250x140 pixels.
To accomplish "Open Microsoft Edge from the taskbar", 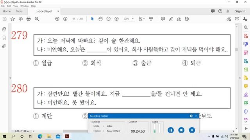I will tap(40, 136).
